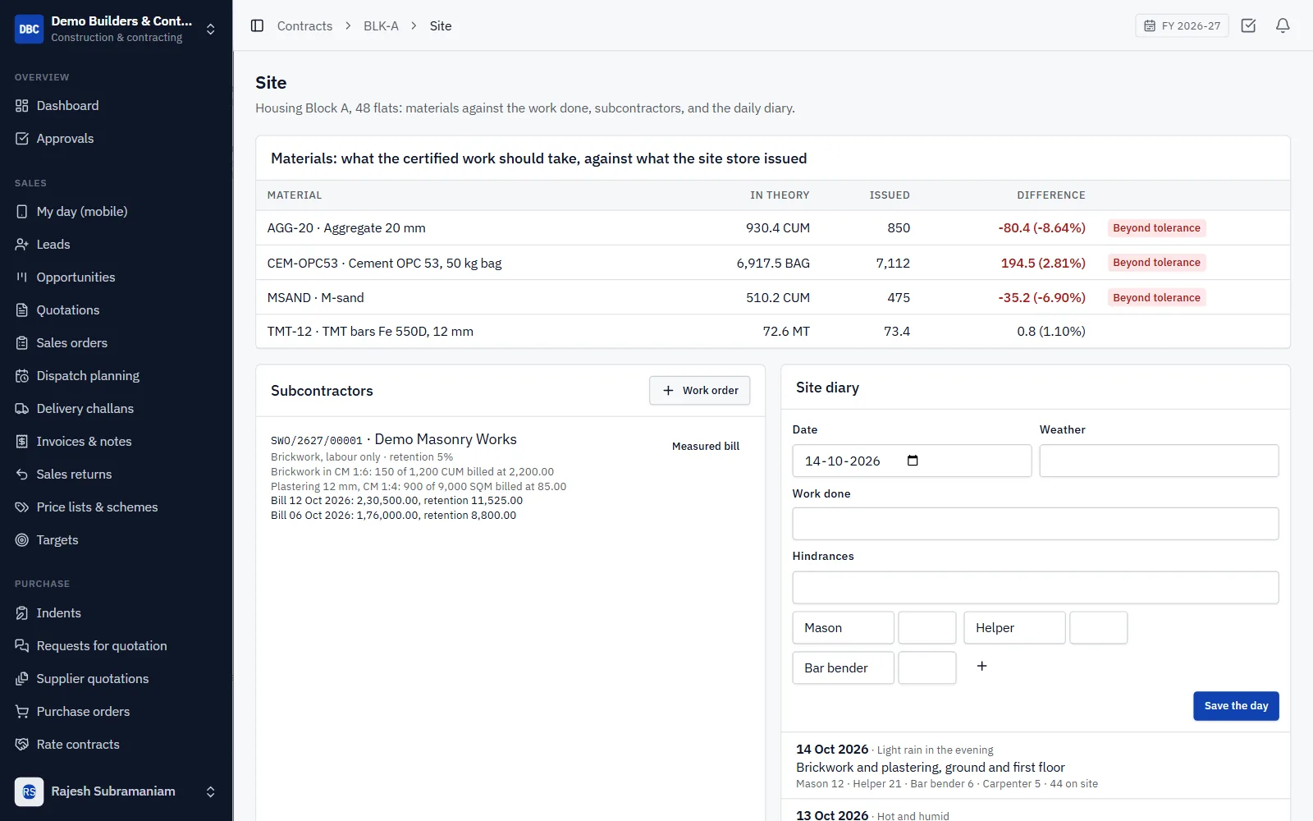Click the Purchase orders cart icon
The width and height of the screenshot is (1313, 821).
pyautogui.click(x=22, y=712)
